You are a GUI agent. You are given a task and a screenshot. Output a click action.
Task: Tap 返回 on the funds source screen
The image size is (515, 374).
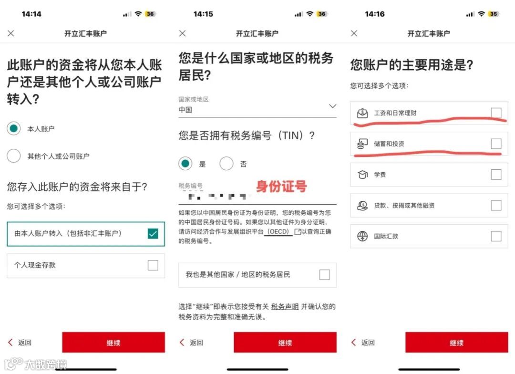tap(20, 343)
